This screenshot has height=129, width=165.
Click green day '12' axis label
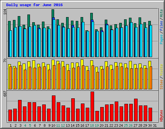[x=63, y=125]
